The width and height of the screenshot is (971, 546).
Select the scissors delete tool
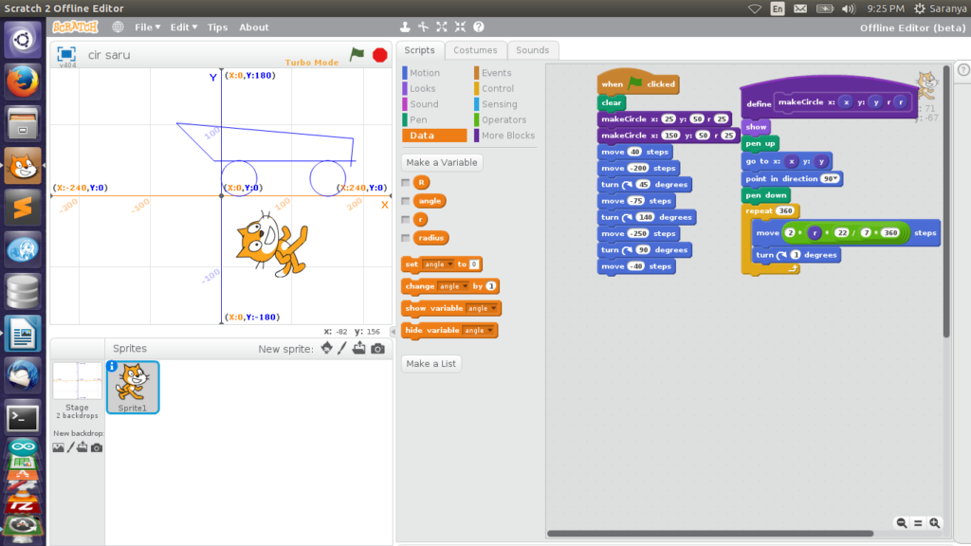423,28
